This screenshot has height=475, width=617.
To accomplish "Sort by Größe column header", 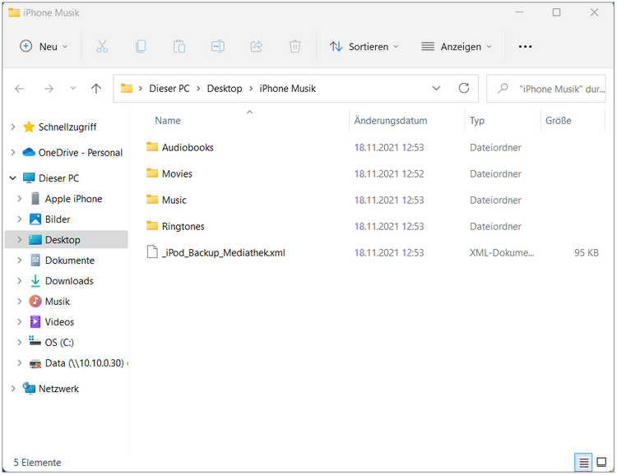I will pyautogui.click(x=559, y=120).
